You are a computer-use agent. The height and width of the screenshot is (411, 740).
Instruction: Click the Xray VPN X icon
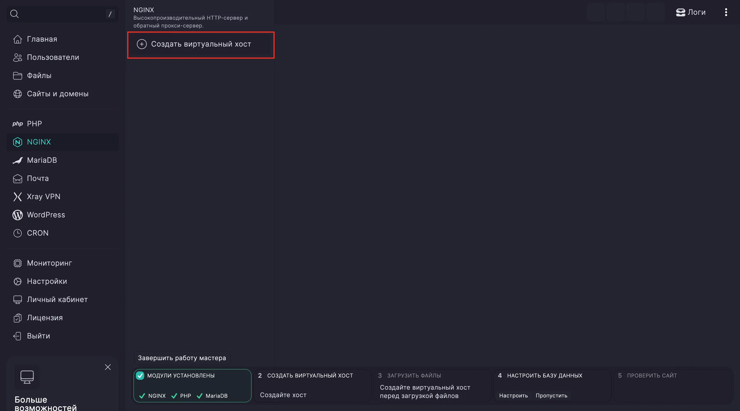pos(17,197)
